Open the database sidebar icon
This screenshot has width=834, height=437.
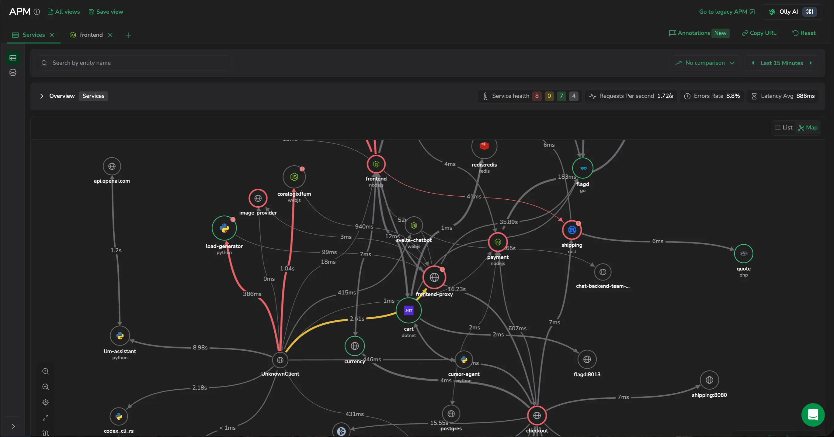pos(13,72)
